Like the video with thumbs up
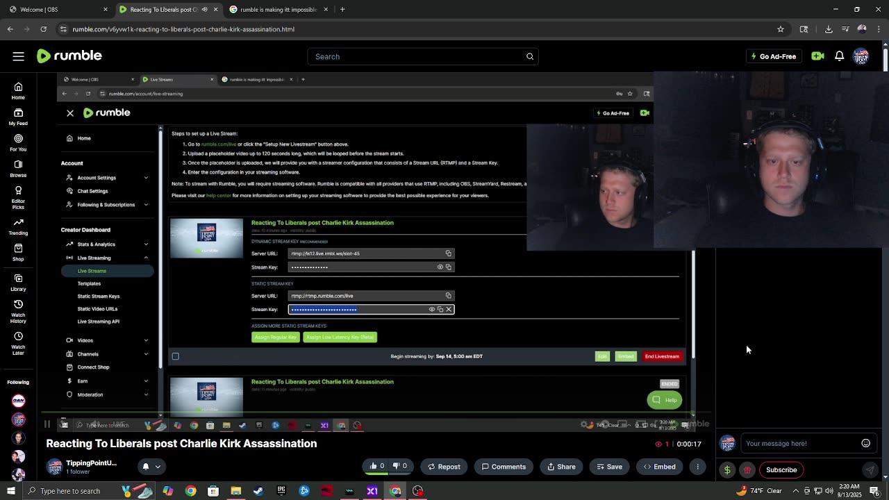 tap(377, 467)
